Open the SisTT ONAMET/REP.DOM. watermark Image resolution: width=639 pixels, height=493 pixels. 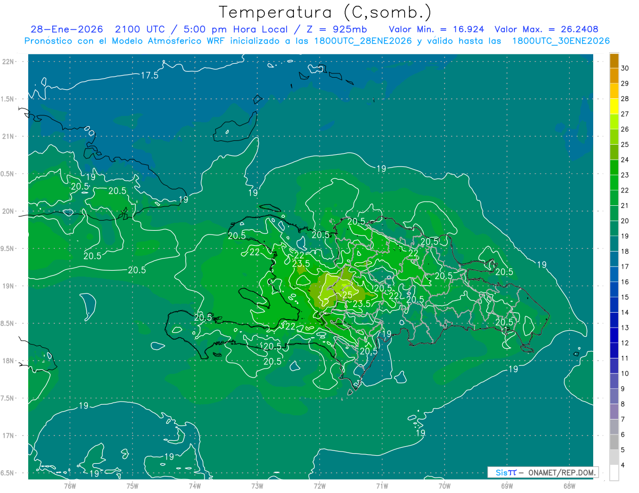(543, 472)
